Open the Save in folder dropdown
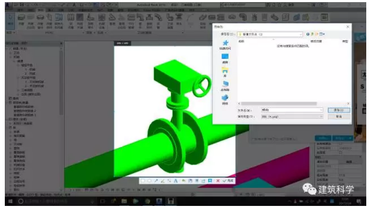 (301, 34)
